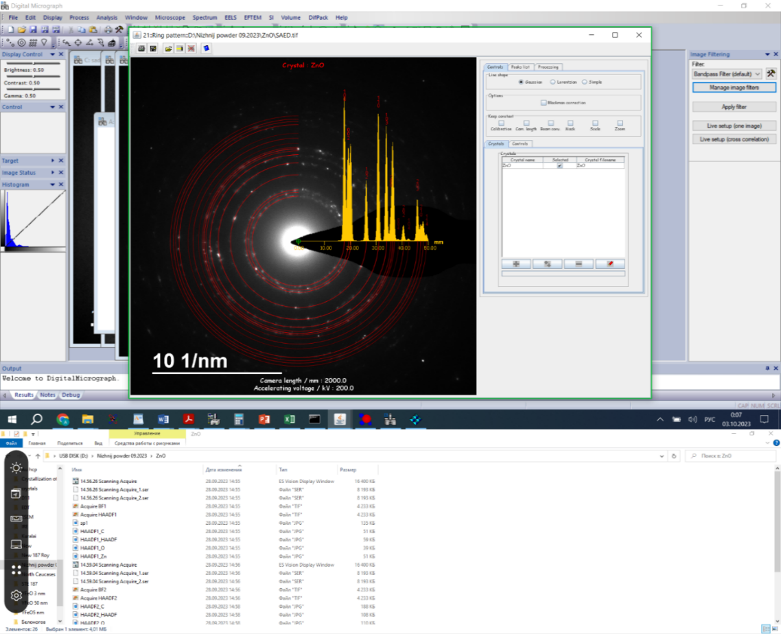Click the settings gear icon in dark side panel
781x634 pixels.
pyautogui.click(x=16, y=595)
